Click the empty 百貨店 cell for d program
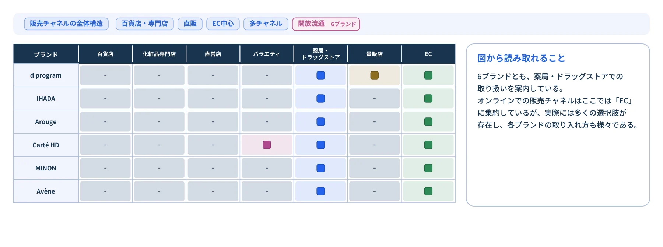The height and width of the screenshot is (247, 663). point(105,75)
